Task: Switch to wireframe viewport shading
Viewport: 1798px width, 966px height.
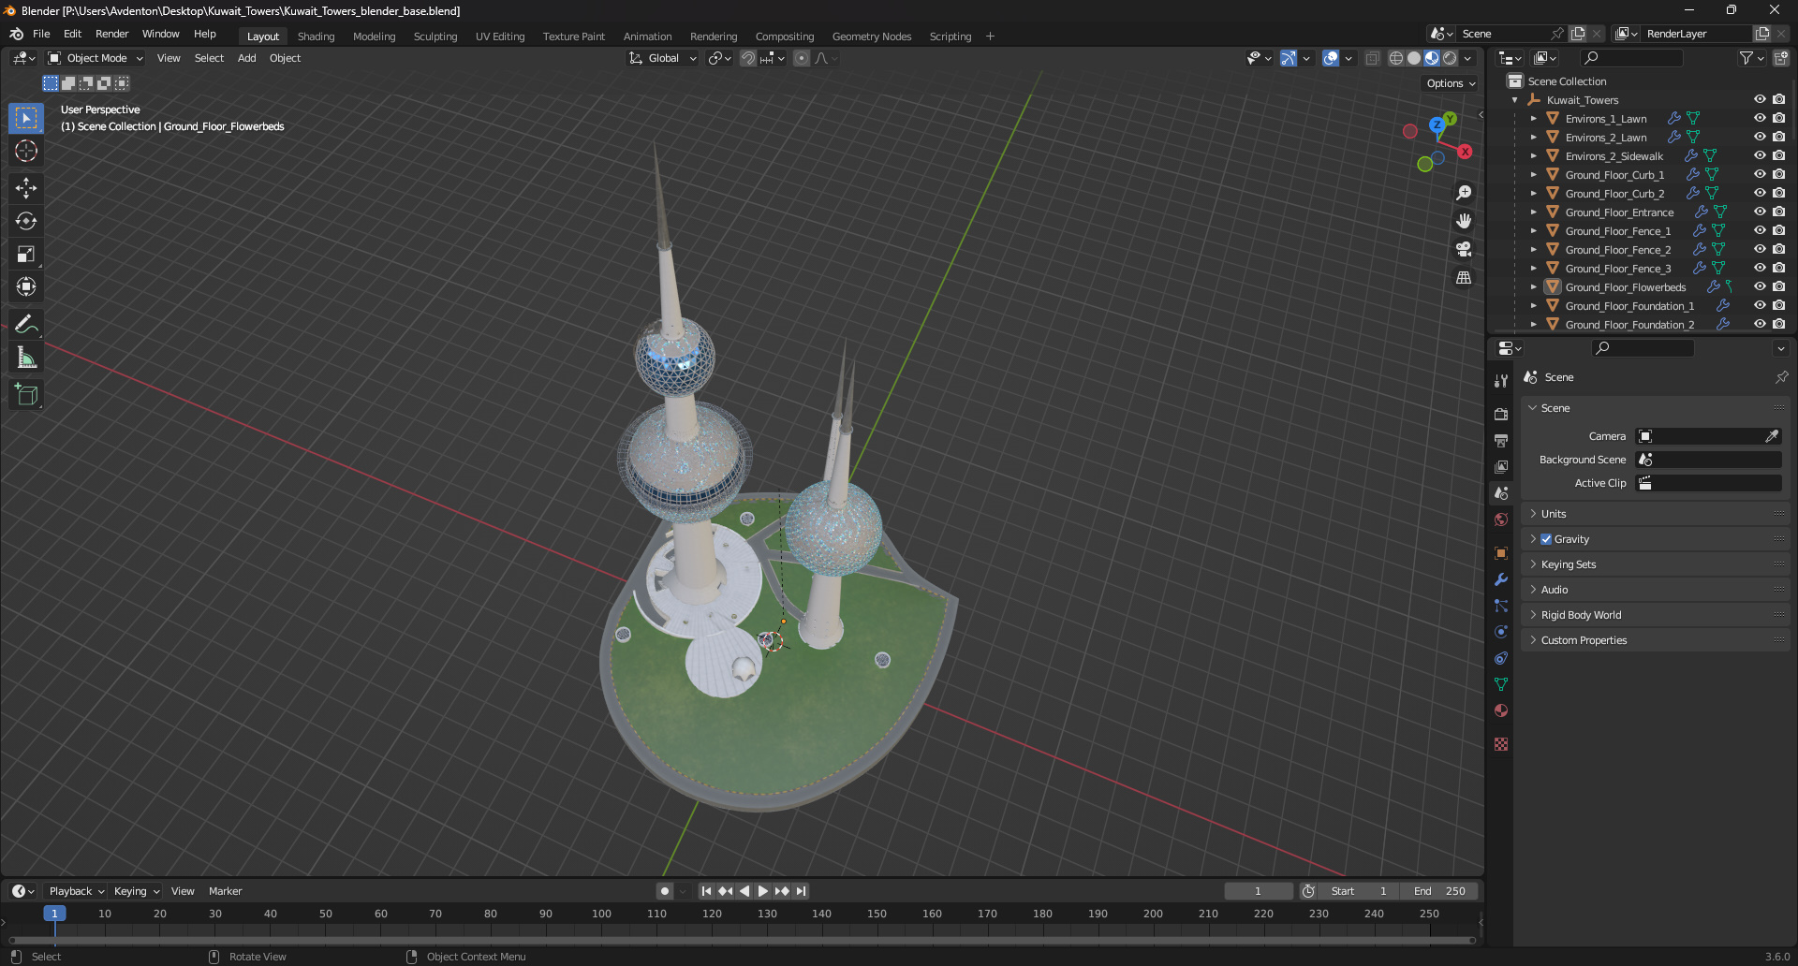Action: click(x=1396, y=58)
